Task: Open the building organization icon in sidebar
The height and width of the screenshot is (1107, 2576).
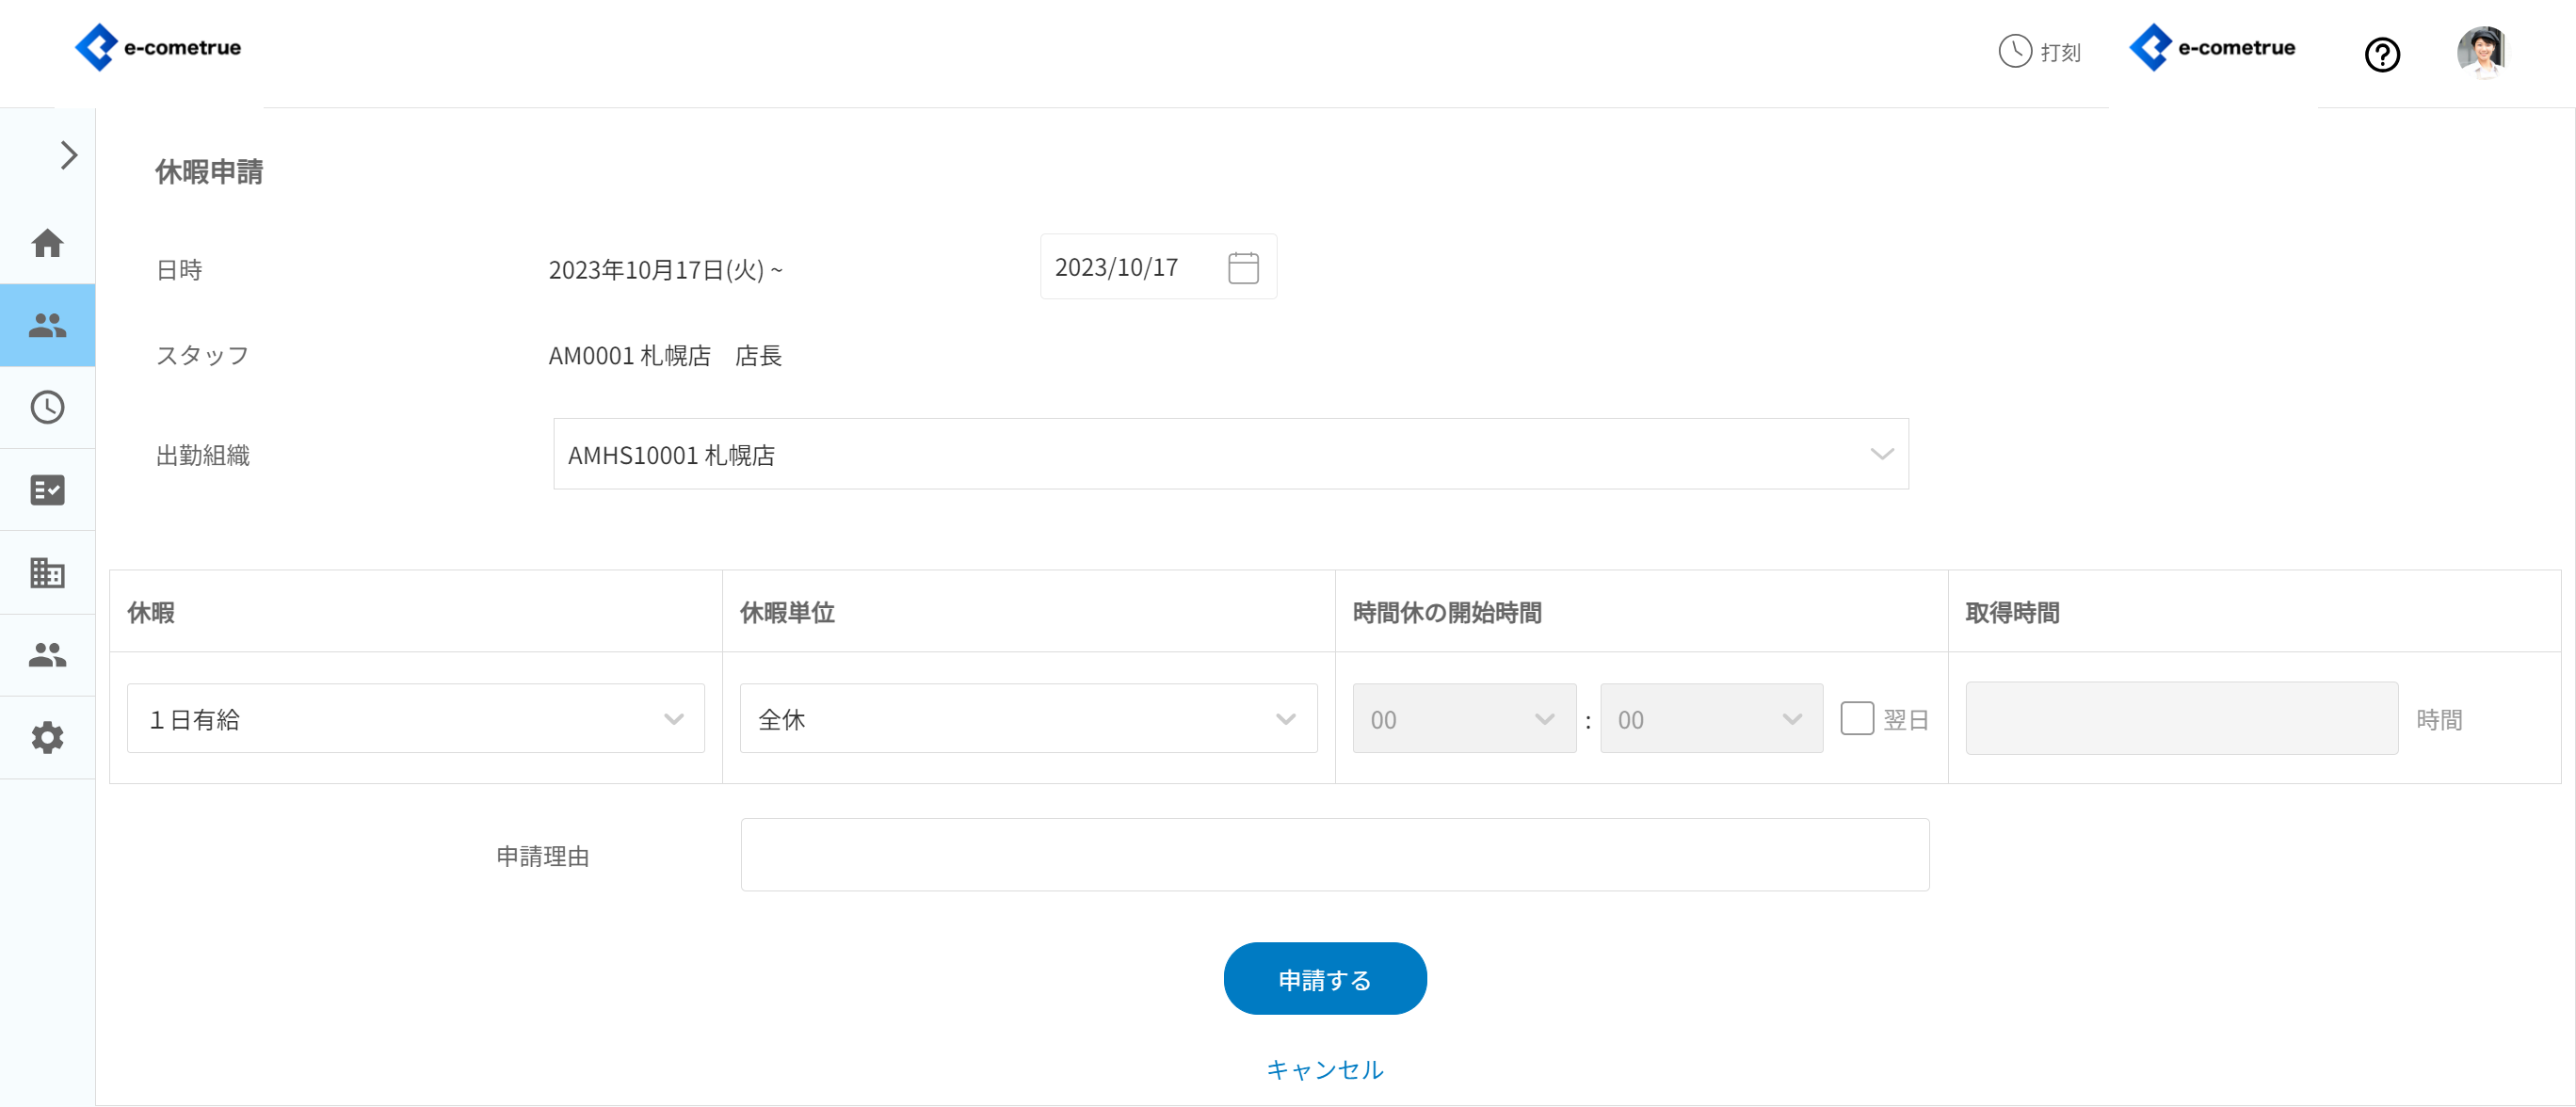Action: (47, 572)
